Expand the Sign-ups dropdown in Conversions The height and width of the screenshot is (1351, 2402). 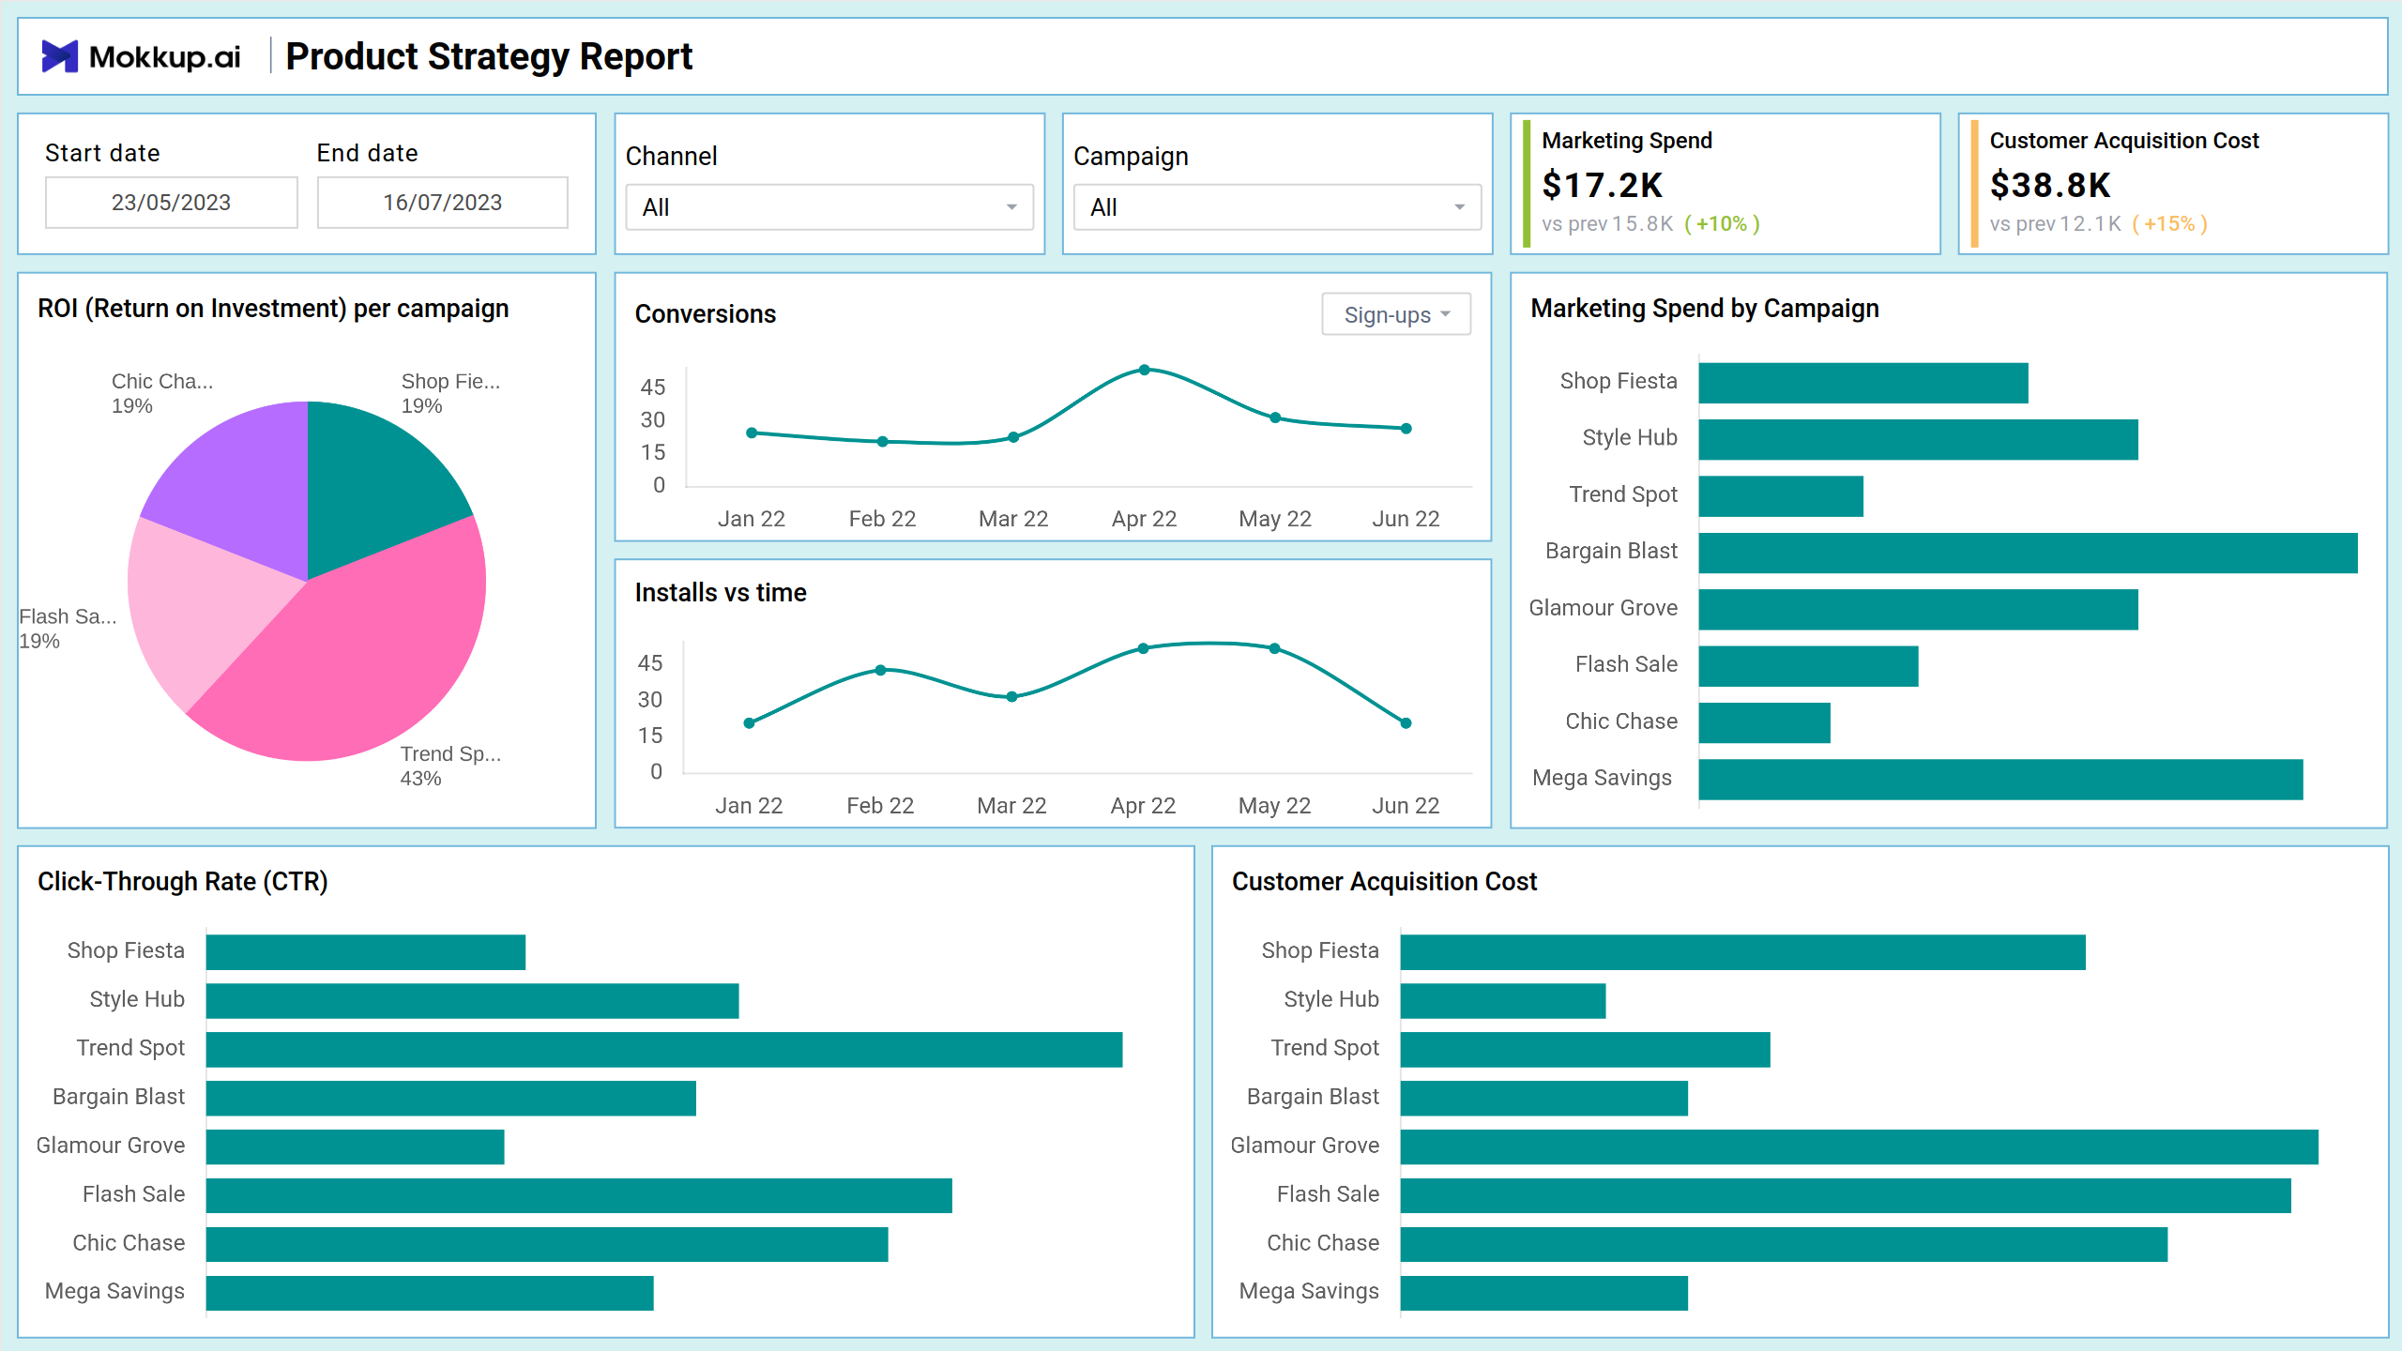pos(1396,314)
